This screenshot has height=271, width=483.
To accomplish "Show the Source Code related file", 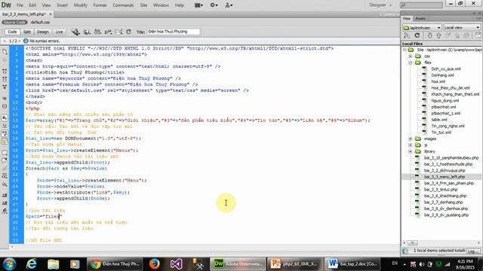I will 14,23.
